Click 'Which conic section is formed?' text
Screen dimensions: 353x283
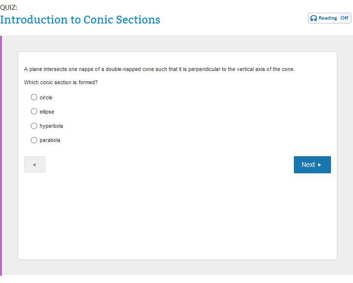[x=61, y=82]
